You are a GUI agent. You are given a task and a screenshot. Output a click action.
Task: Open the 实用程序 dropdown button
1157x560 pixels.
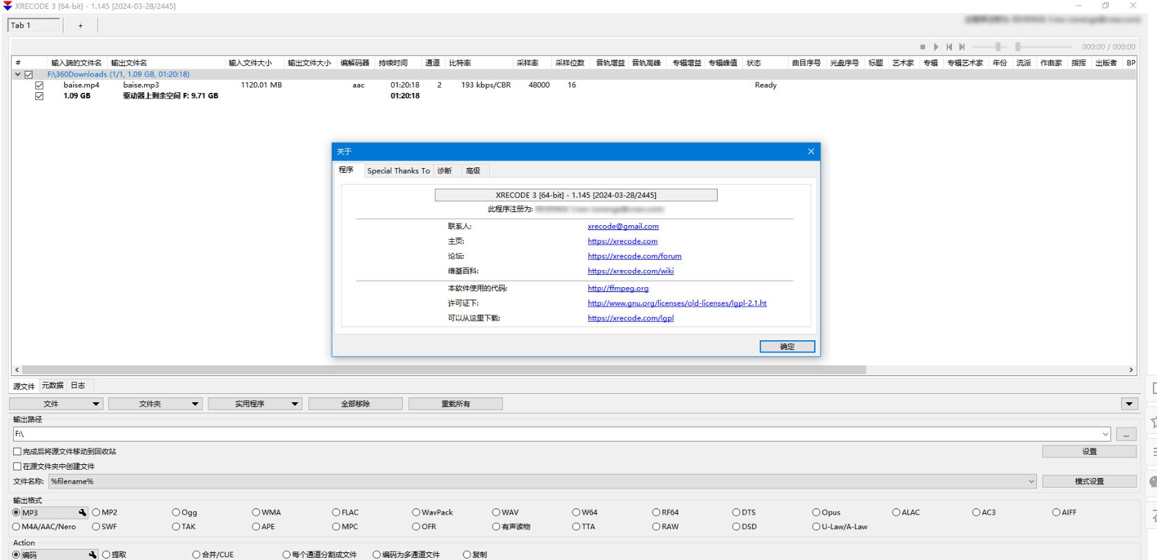point(255,404)
